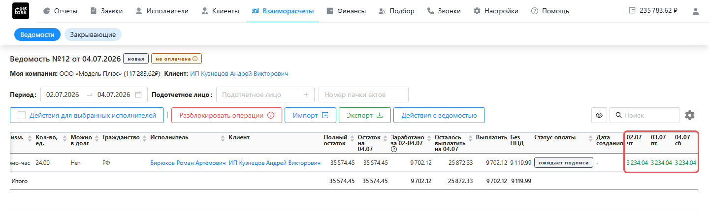Click the Клиент column header
This screenshot has width=709, height=221.
tap(239, 138)
